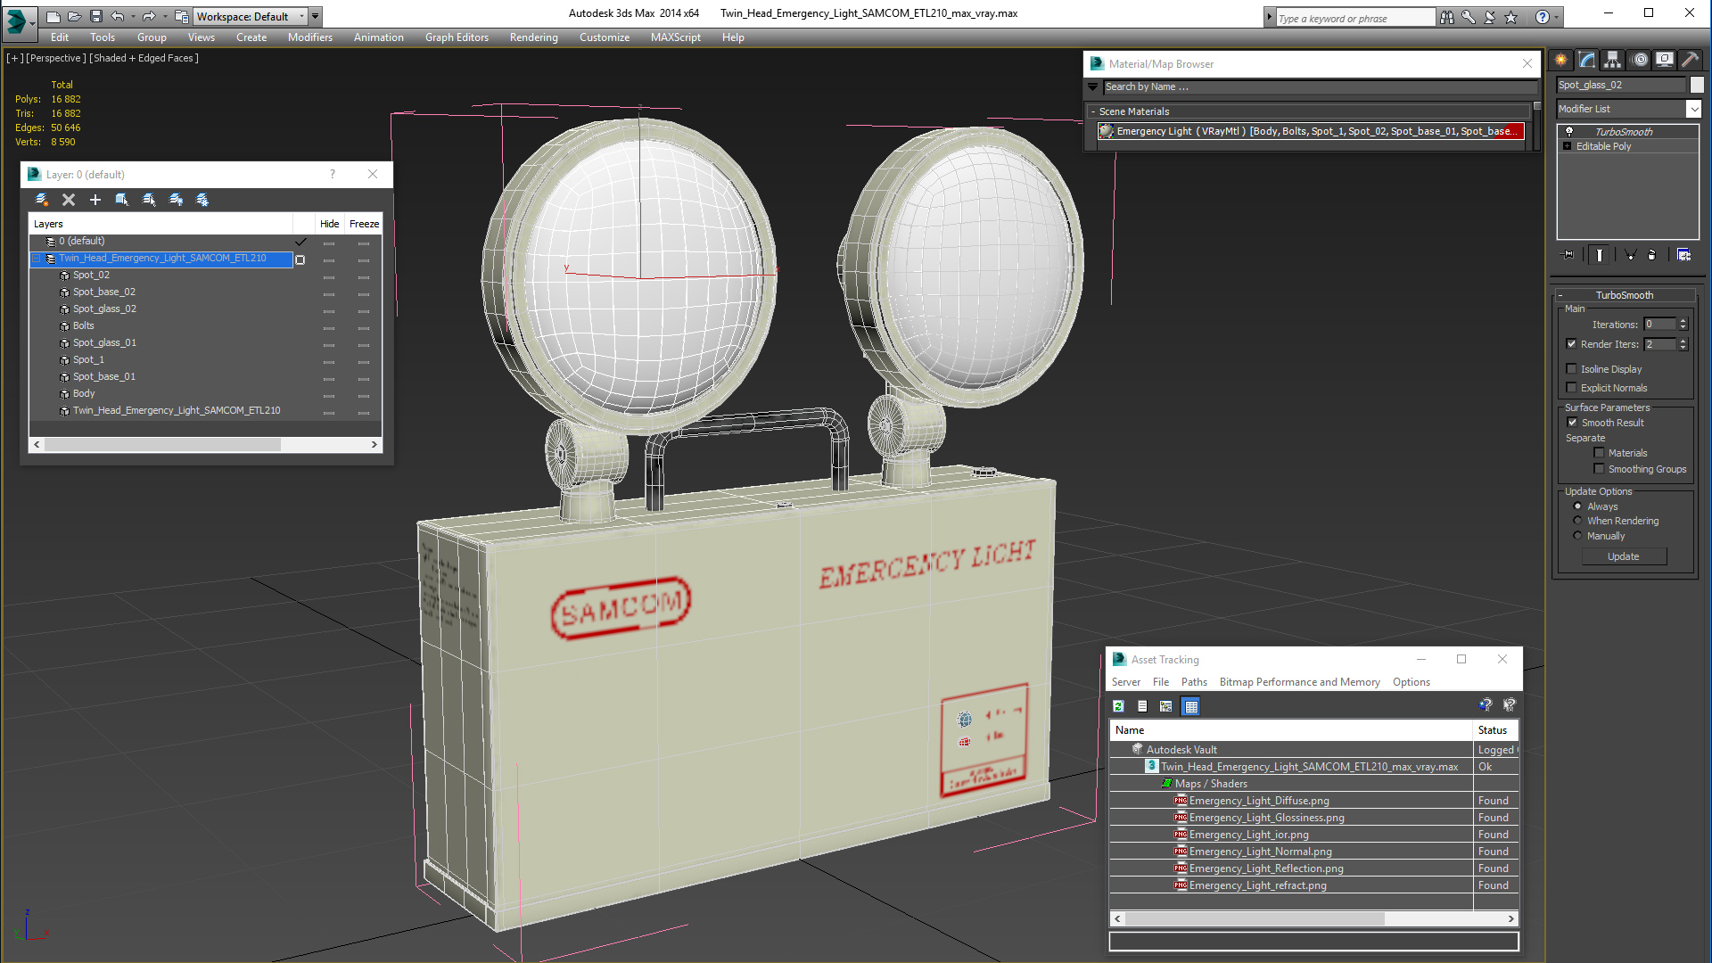Screen dimensions: 1712x963
Task: Open the MAXScript menu
Action: click(675, 37)
